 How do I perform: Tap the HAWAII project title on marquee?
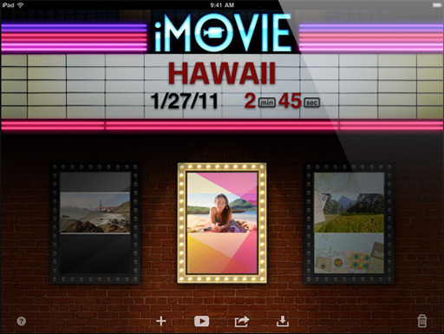tap(222, 74)
